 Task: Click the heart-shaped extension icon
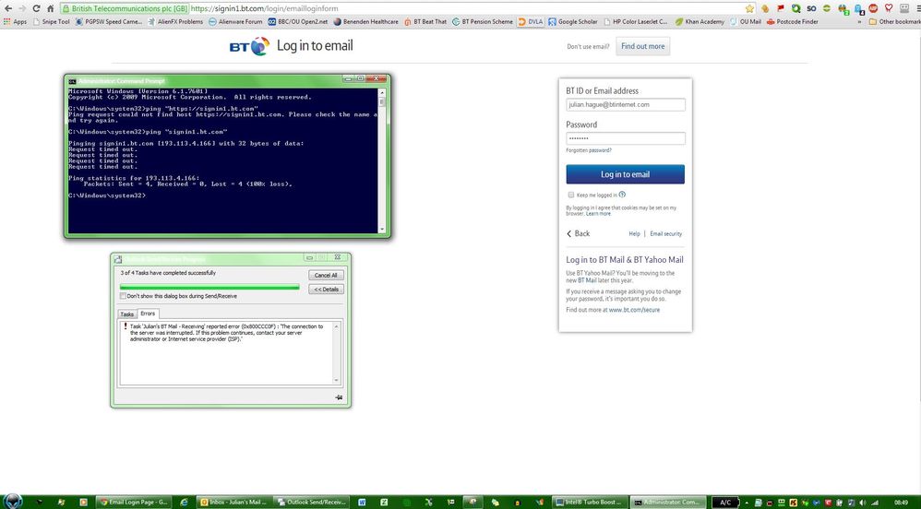tap(889, 8)
